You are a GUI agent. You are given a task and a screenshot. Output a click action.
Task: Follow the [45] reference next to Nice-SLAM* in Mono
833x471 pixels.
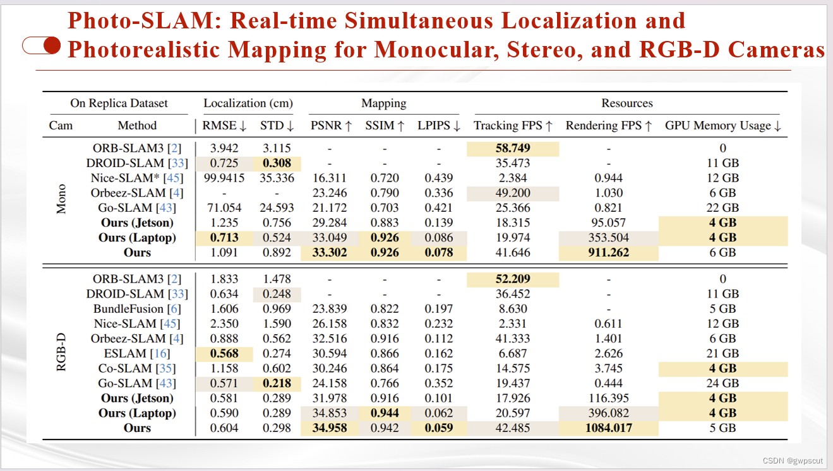coord(172,178)
